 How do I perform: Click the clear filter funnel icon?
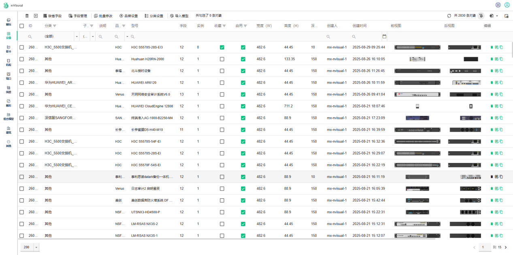point(481,16)
